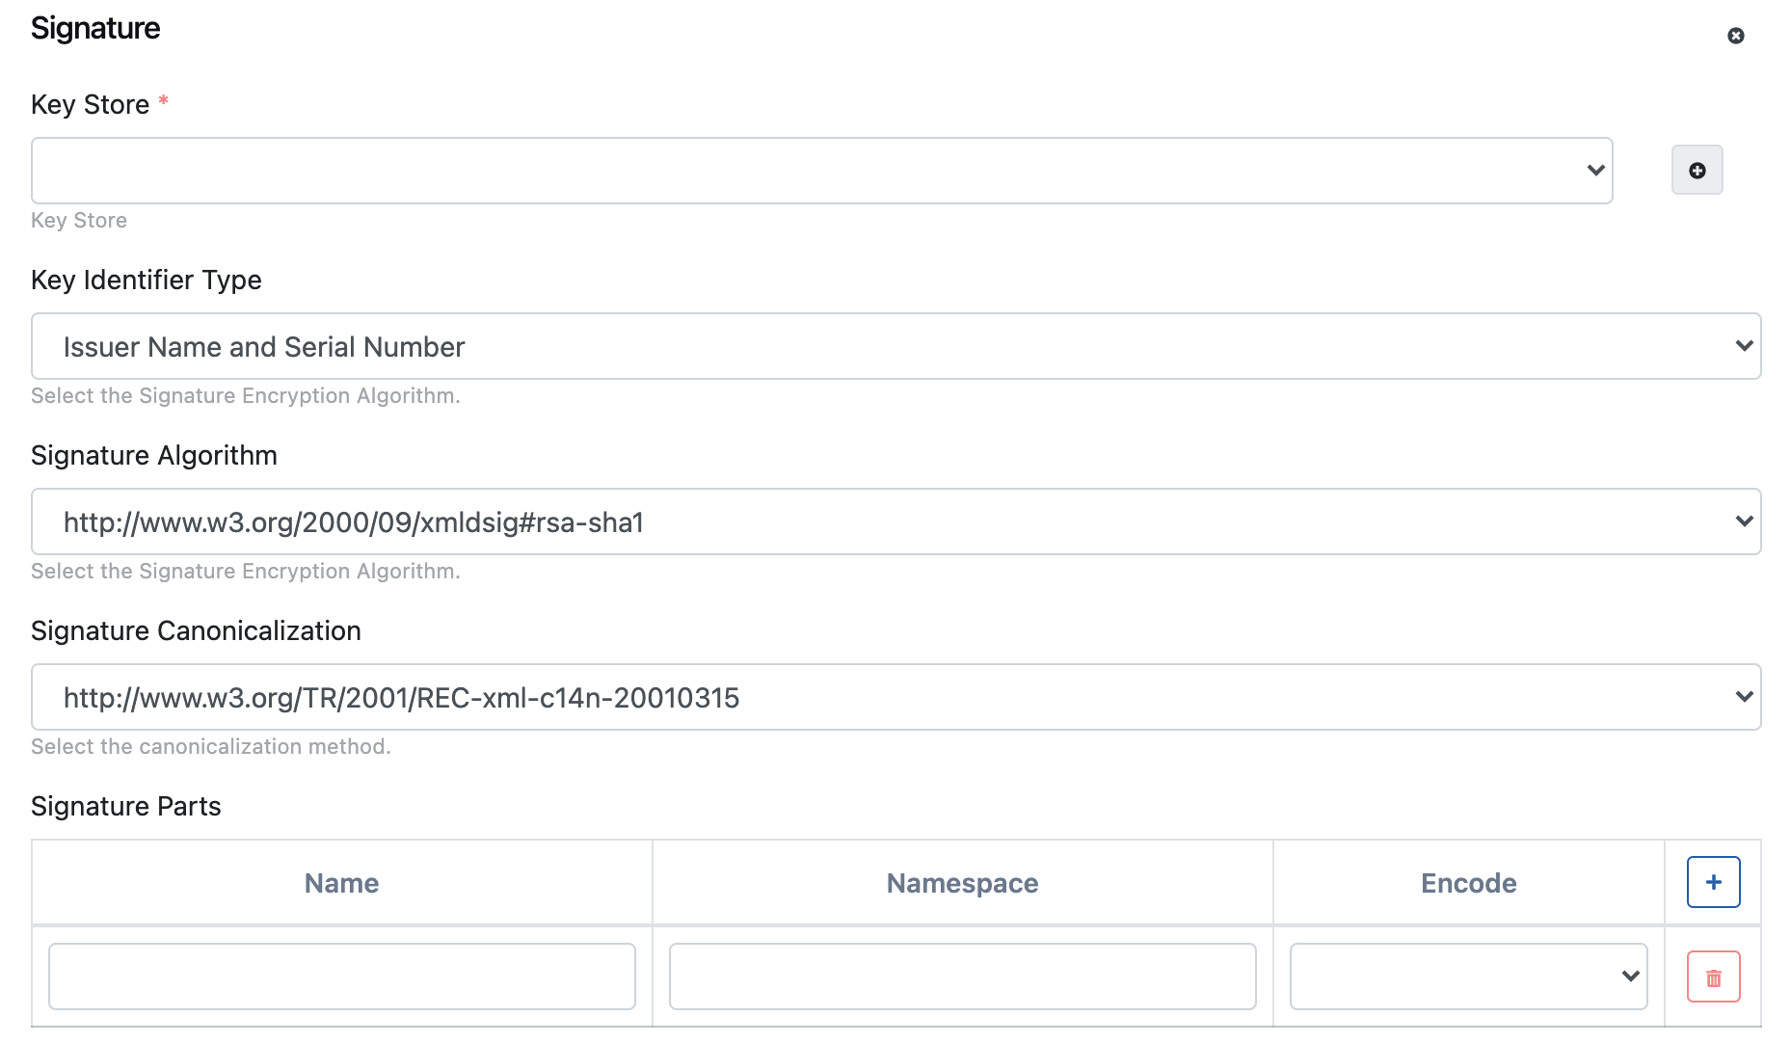Delete the Signature Parts row
The width and height of the screenshot is (1791, 1043).
(1713, 976)
